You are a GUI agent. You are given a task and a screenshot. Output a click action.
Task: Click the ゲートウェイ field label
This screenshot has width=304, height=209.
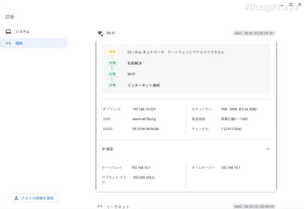[112, 168]
